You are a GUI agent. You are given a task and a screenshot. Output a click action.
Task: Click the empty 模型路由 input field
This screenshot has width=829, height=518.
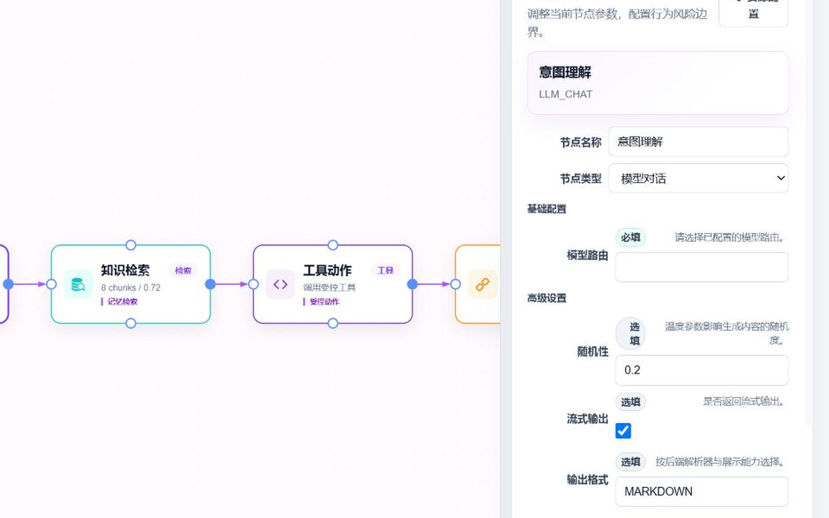702,267
